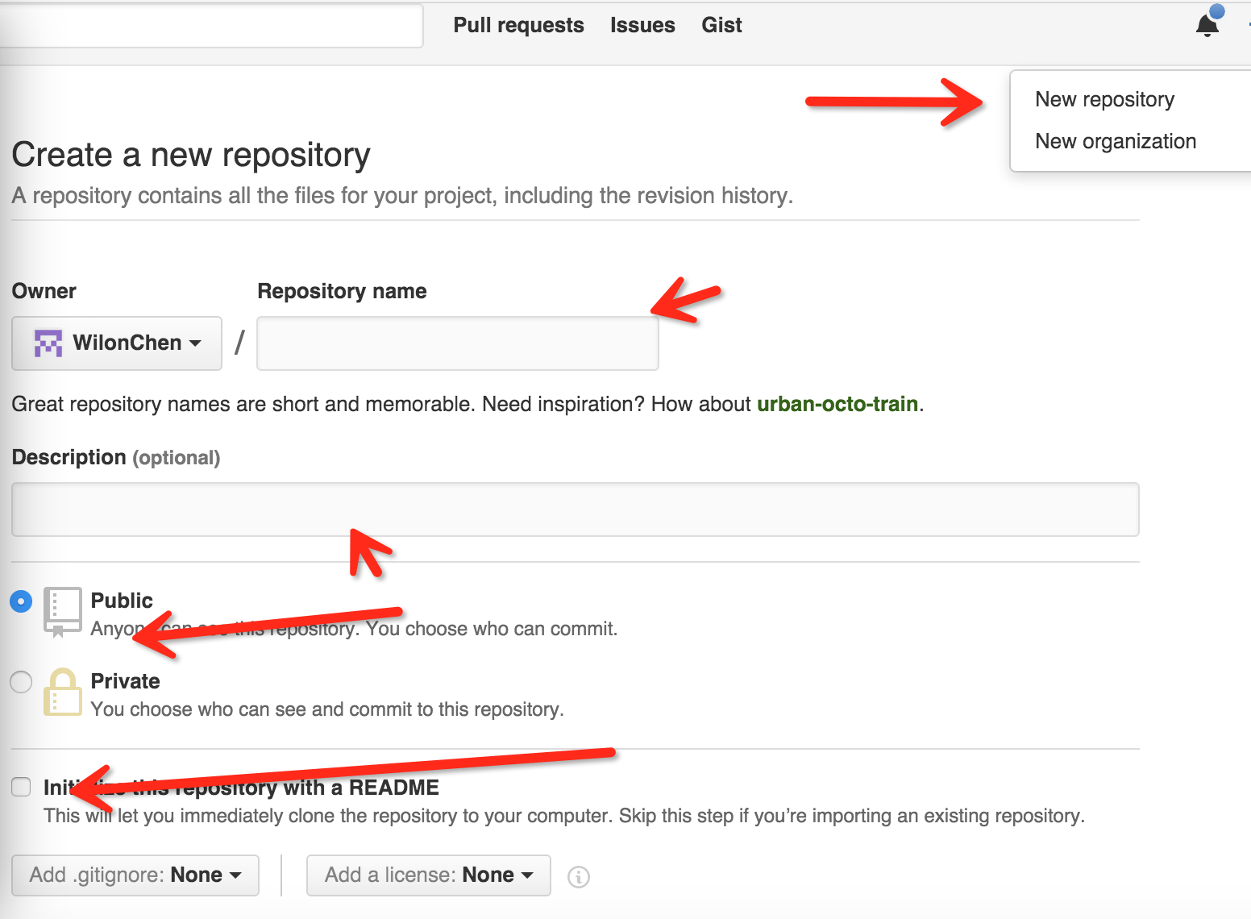The height and width of the screenshot is (919, 1251).
Task: Choose New organization from the menu
Action: (1116, 141)
